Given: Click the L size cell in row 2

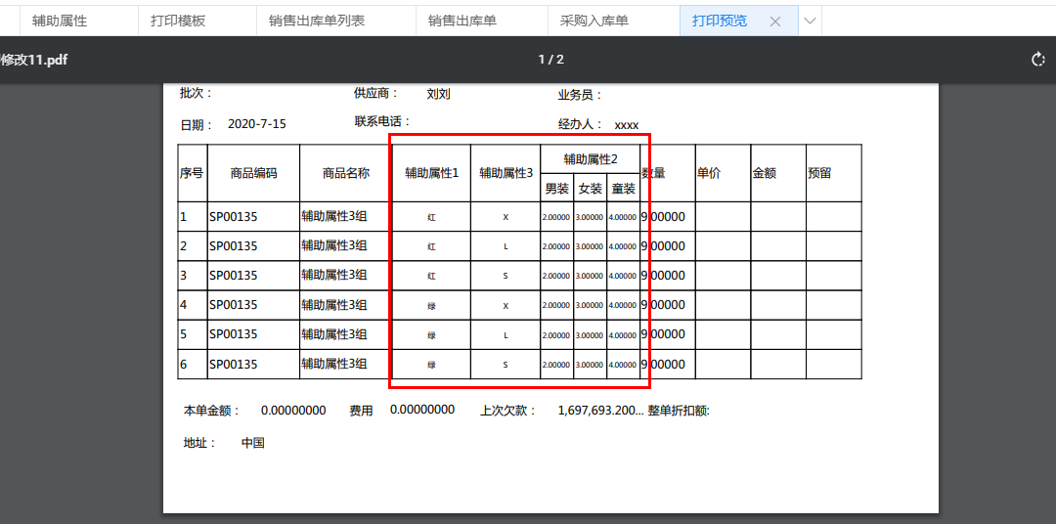Looking at the screenshot, I should tap(506, 246).
